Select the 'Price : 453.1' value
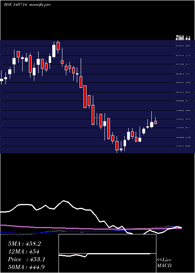Screen dimensions: 195x273 [x=27, y=259]
